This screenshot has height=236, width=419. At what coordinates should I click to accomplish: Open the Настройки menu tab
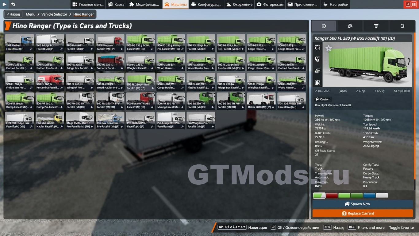pos(336,4)
